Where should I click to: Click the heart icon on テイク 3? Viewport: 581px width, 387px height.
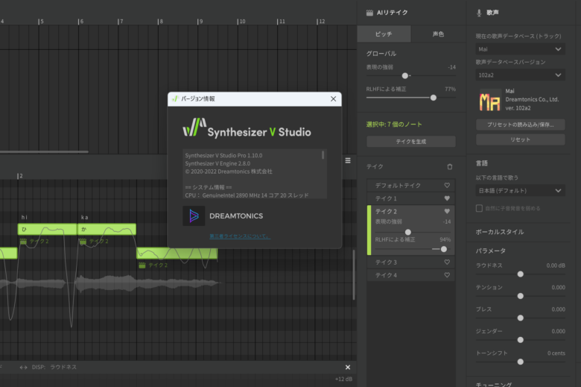pos(447,262)
